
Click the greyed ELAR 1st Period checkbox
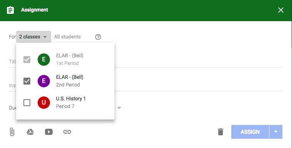click(27, 60)
